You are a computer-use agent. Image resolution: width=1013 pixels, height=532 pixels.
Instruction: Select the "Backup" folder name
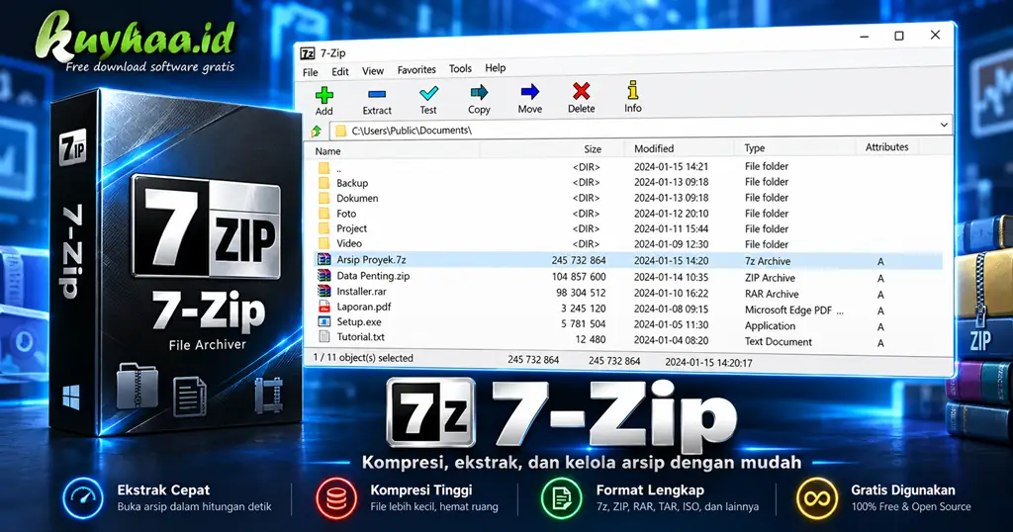point(352,183)
